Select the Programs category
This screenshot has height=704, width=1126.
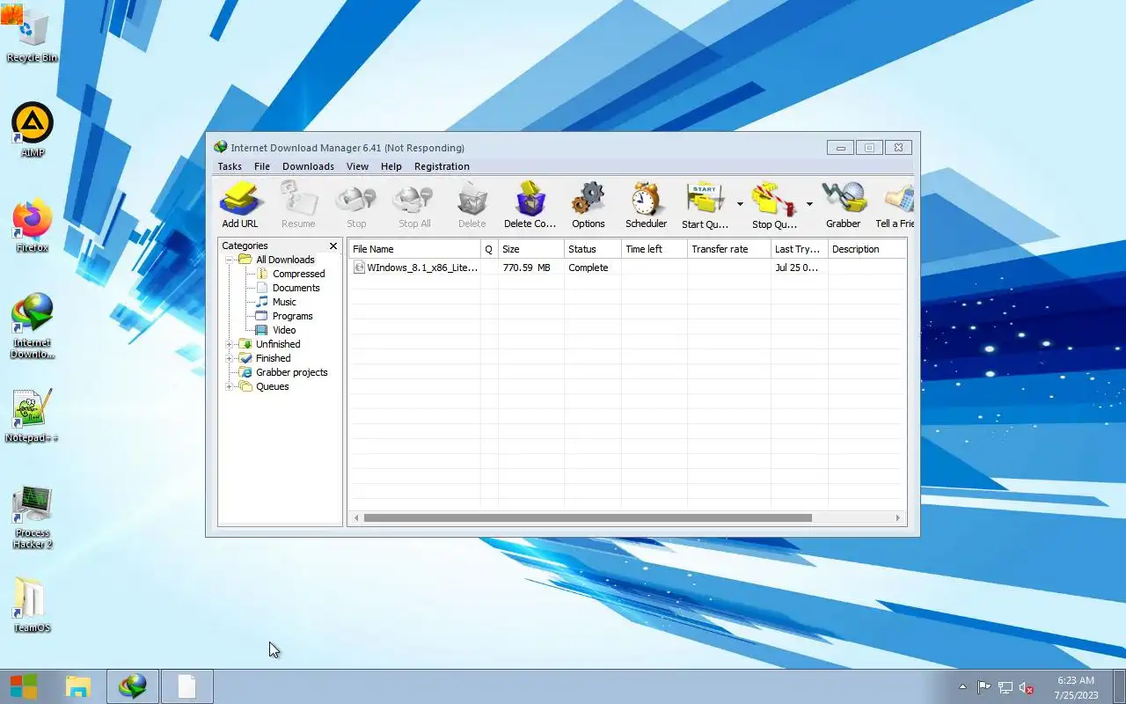click(292, 316)
